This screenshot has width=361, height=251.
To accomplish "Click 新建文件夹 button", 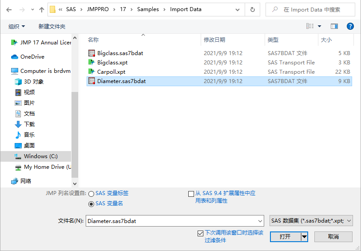I will pyautogui.click(x=52, y=27).
